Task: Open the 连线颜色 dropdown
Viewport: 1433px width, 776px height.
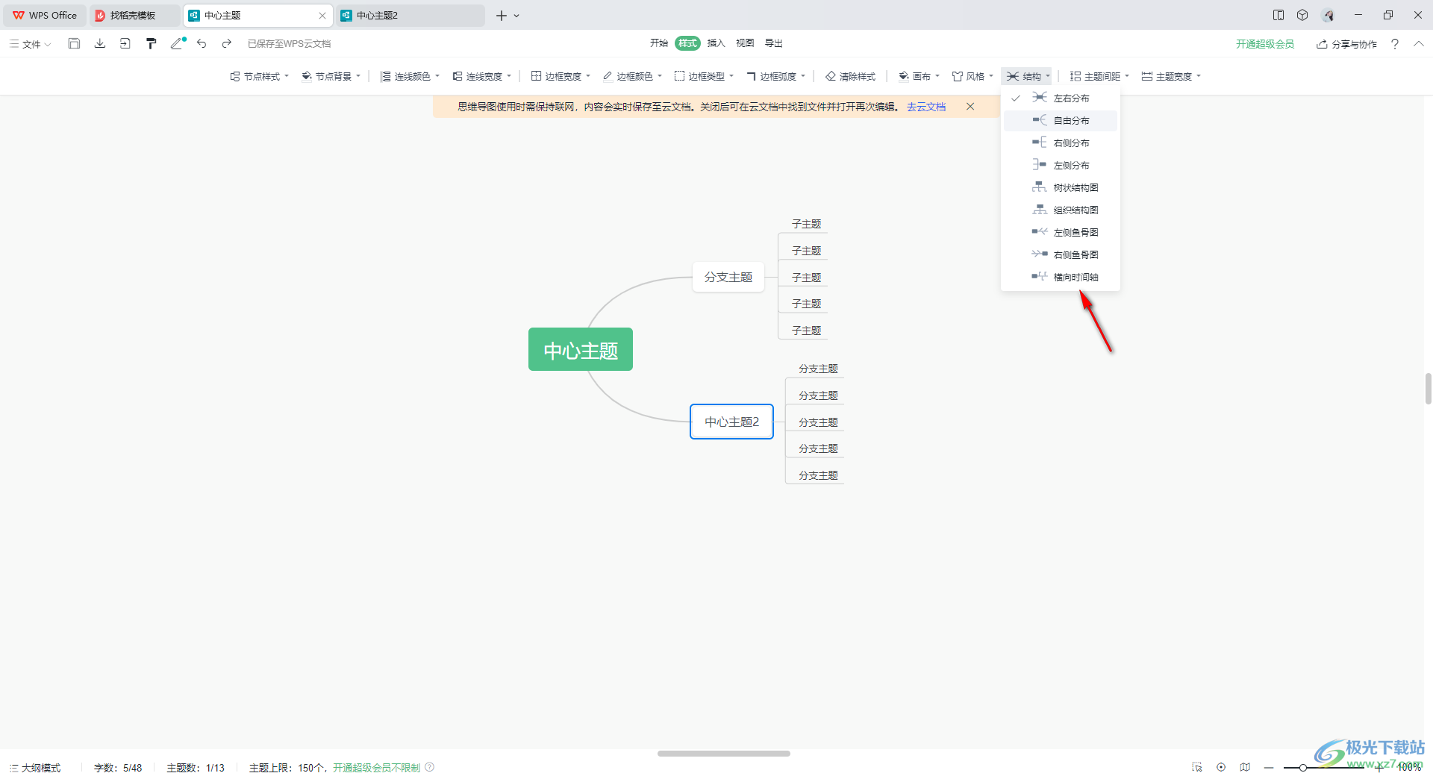Action: (410, 76)
